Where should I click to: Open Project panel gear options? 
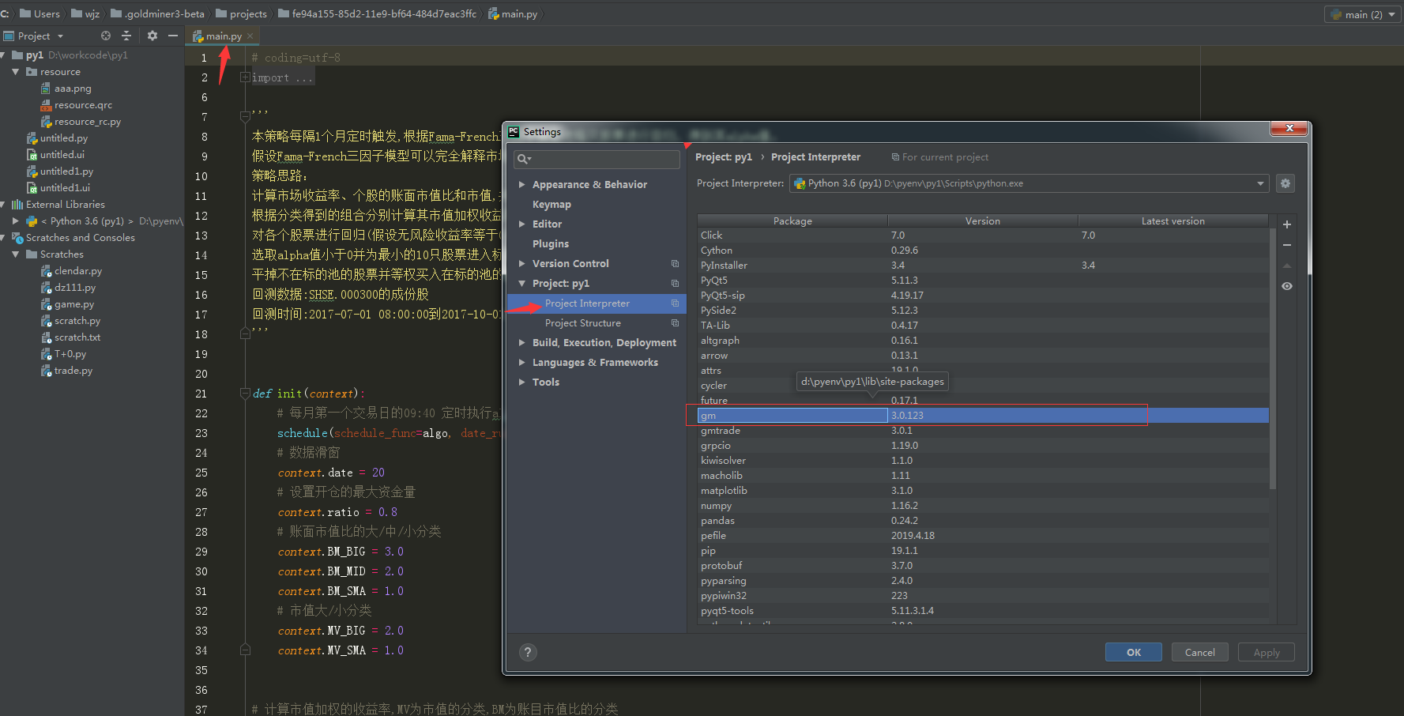point(152,36)
